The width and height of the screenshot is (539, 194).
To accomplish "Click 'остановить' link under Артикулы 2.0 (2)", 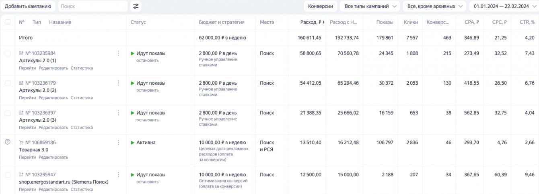I will [x=147, y=90].
